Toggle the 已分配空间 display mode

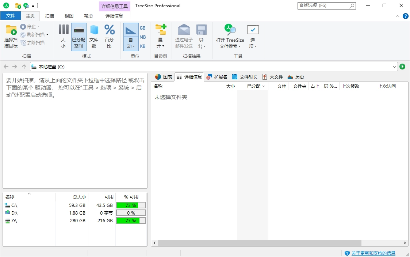point(78,35)
